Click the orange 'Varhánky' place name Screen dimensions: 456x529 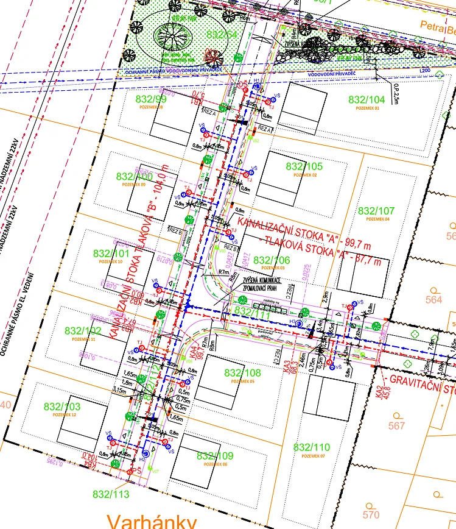pos(152,520)
